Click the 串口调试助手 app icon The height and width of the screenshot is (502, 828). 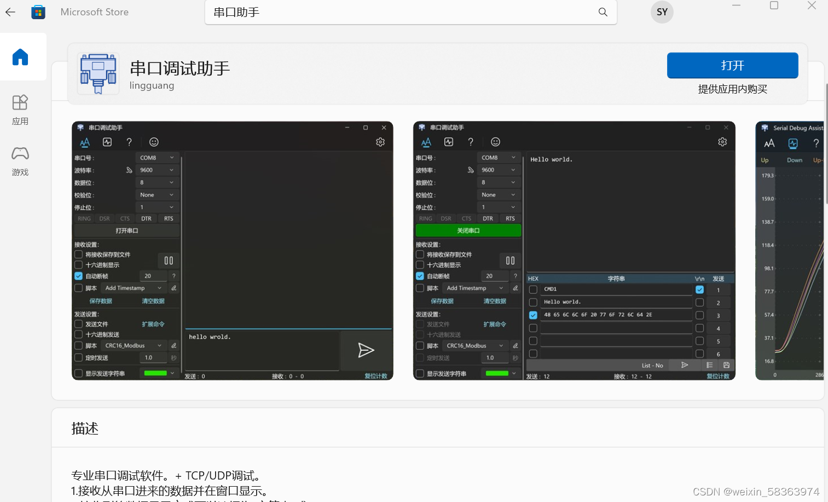click(99, 74)
